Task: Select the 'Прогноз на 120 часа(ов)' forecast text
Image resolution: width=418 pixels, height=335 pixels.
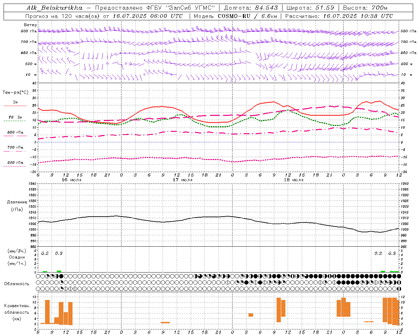Action: [x=62, y=16]
